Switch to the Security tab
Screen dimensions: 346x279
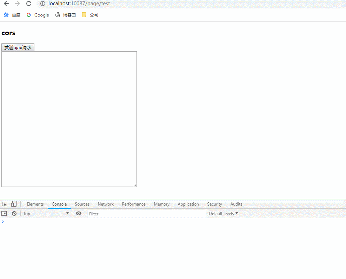pyautogui.click(x=214, y=204)
